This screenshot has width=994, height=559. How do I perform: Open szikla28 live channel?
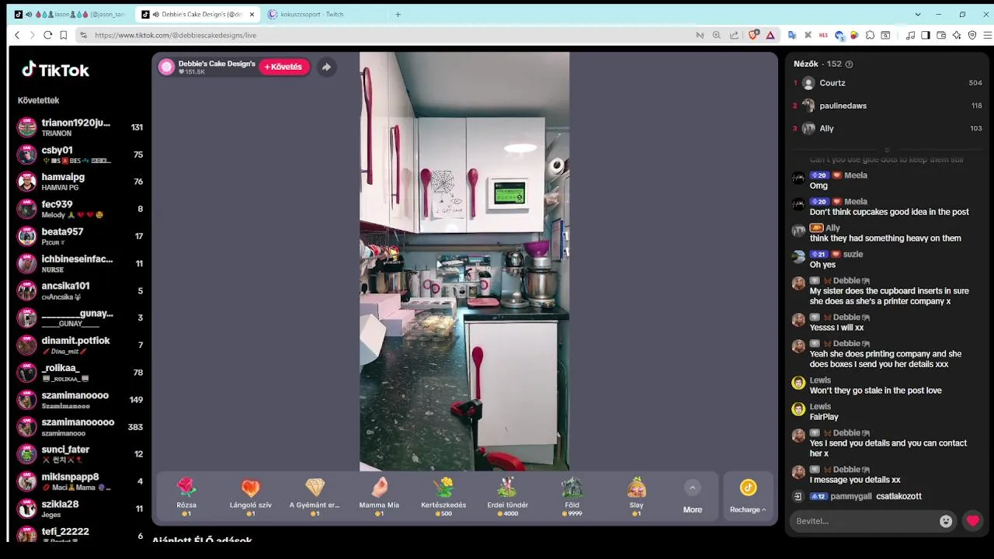81,509
